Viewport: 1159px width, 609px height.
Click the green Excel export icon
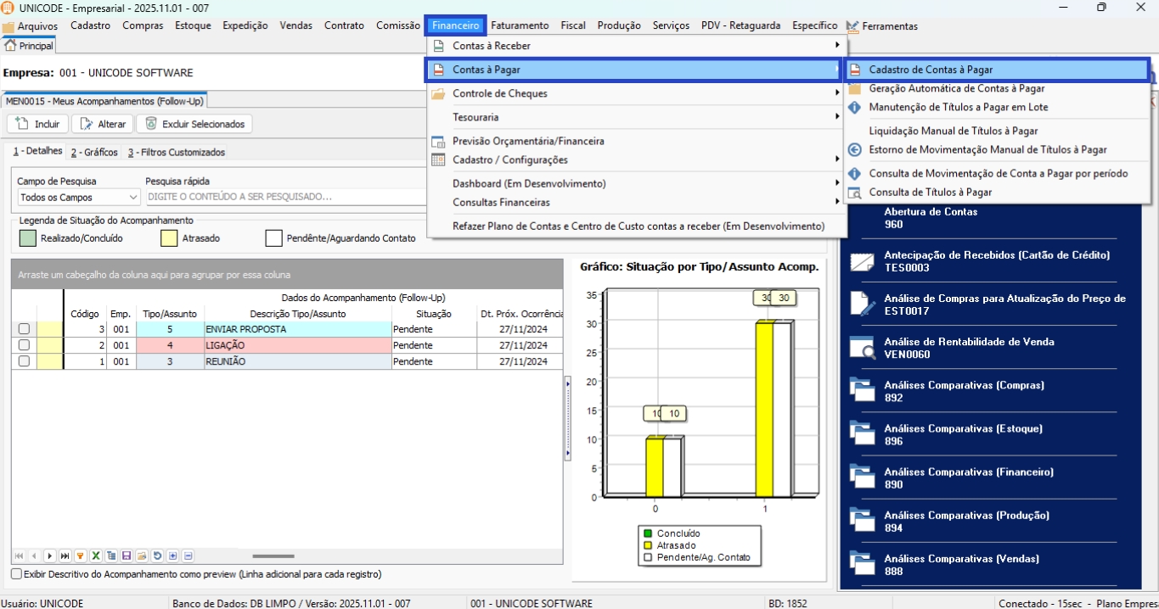pyautogui.click(x=96, y=556)
